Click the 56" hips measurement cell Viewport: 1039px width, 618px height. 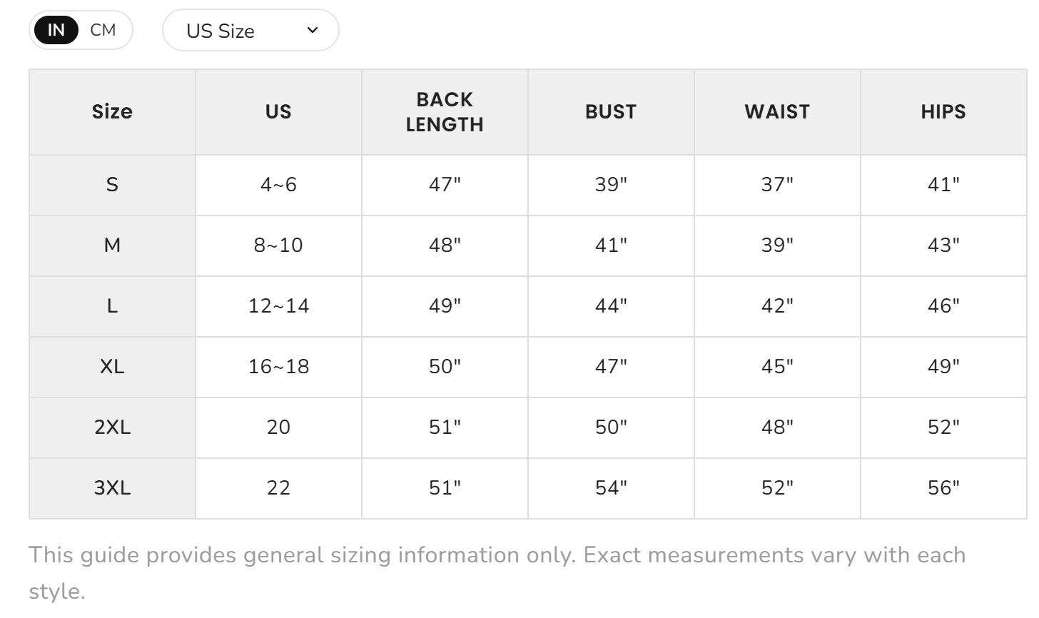tap(943, 488)
